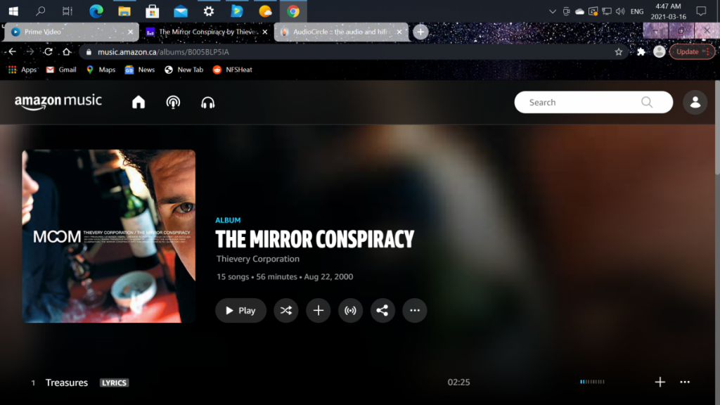Open the volume control in tray
720x405 pixels.
(620, 11)
